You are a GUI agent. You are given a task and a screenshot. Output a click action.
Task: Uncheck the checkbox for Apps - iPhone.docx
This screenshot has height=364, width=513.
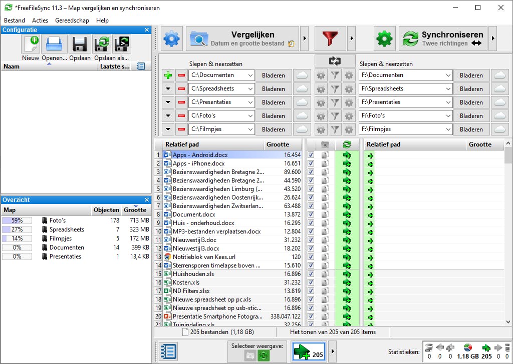coord(311,163)
